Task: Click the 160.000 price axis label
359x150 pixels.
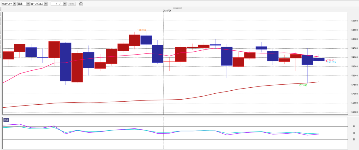Action: pos(354,39)
